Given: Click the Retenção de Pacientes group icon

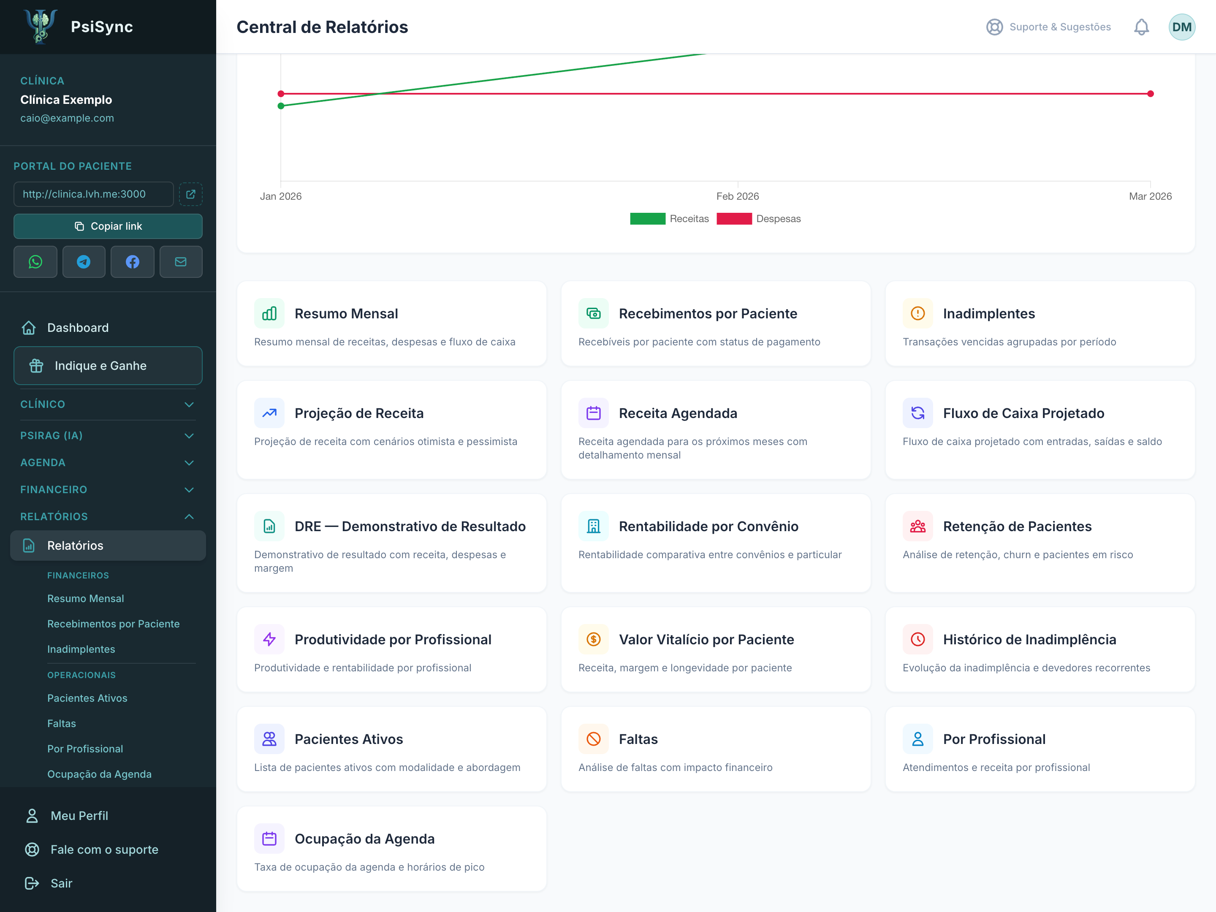Looking at the screenshot, I should click(x=918, y=526).
